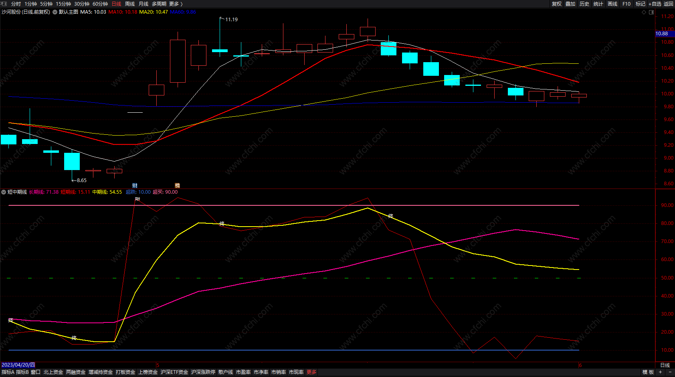The width and height of the screenshot is (675, 377).
Task: Click the 标记 mark button
Action: pos(641,4)
